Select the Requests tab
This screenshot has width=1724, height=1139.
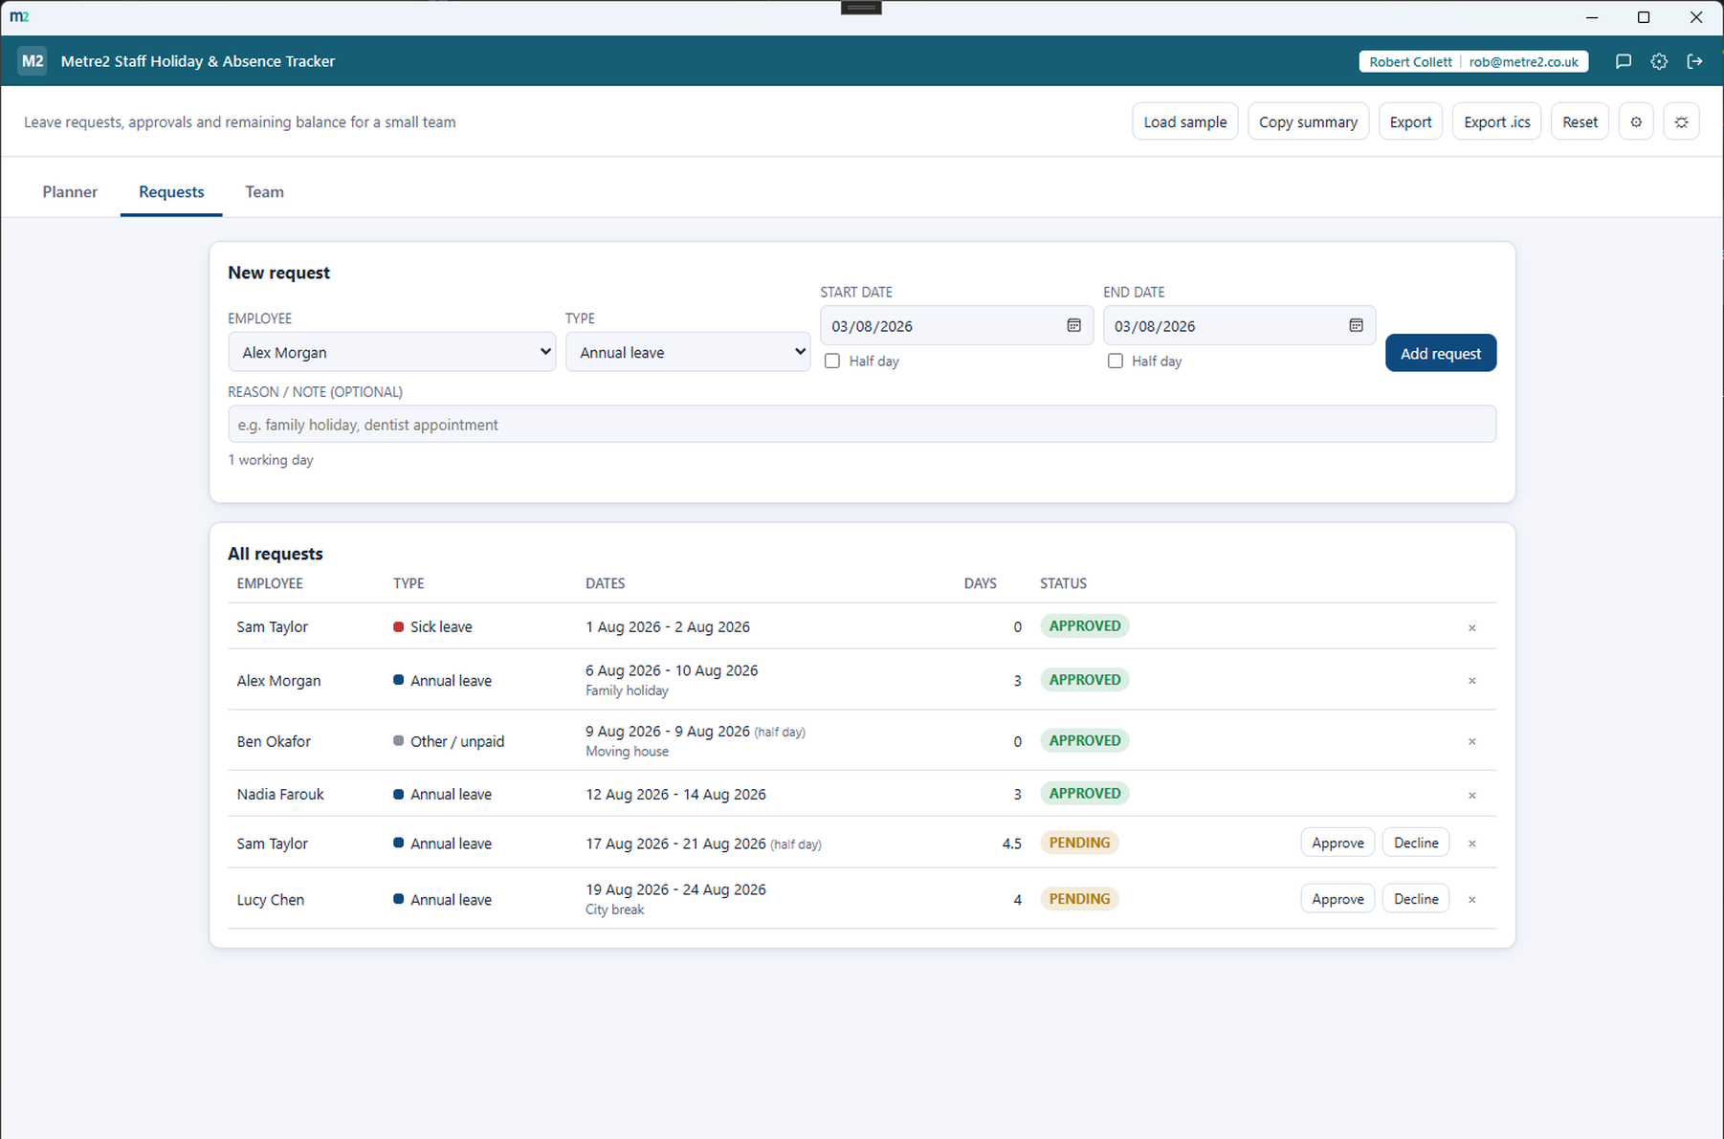click(x=171, y=191)
